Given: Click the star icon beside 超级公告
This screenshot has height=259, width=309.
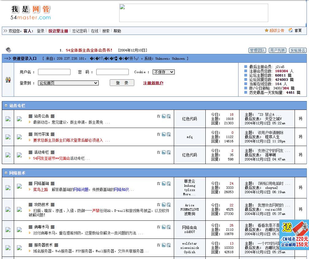Looking at the screenshot, I should [x=266, y=31].
